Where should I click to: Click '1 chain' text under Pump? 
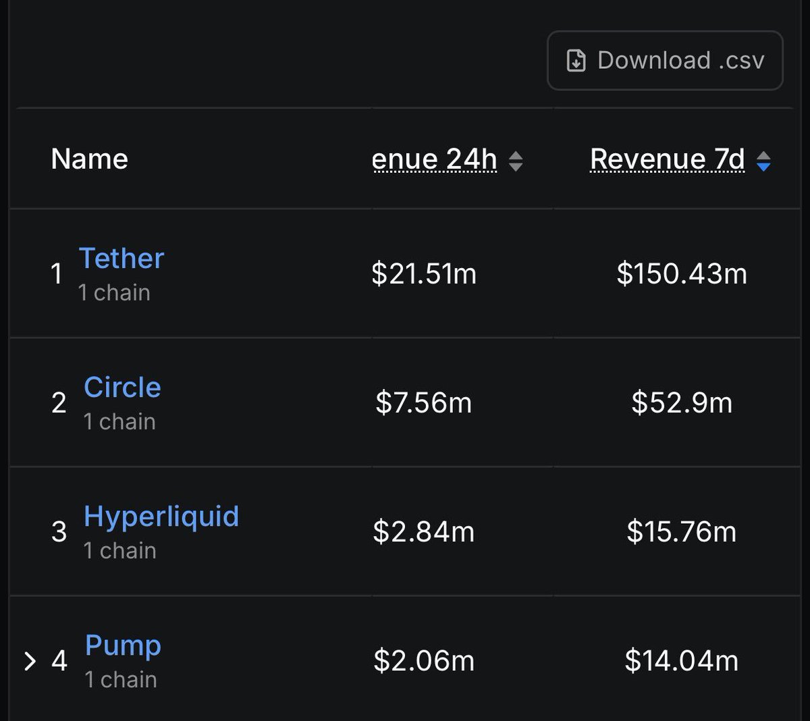point(121,679)
